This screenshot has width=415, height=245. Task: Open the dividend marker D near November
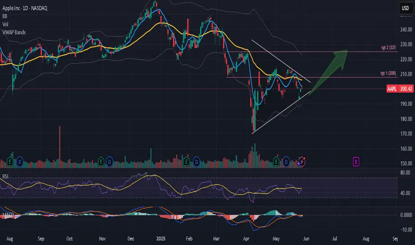point(110,161)
